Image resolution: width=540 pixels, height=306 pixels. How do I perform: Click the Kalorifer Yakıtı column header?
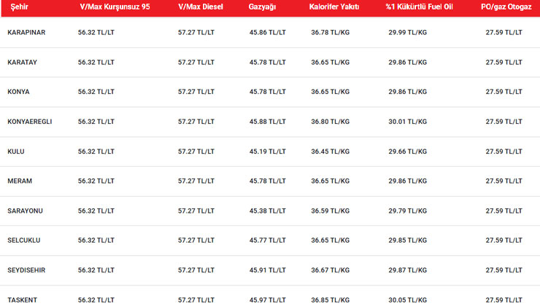[x=335, y=7]
